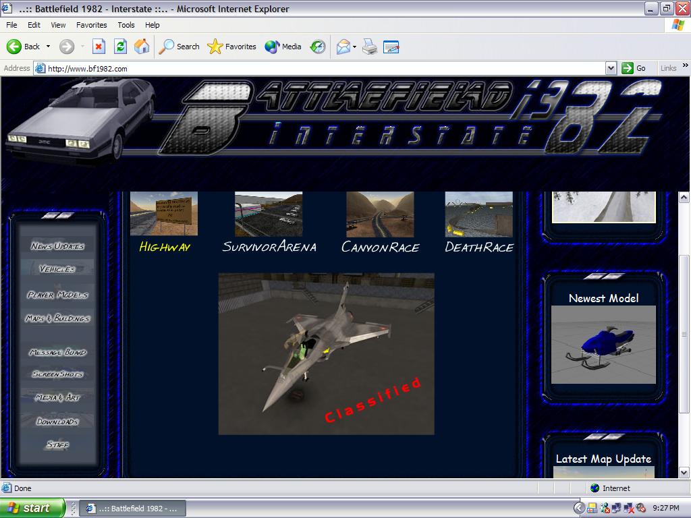Click the green Go button
Screen dimensions: 691x518
(634, 68)
